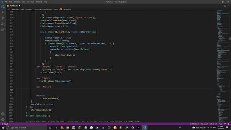Viewport: 231px width, 130px height.
Task: Click the split editor right icon
Action: (x=225, y=6)
